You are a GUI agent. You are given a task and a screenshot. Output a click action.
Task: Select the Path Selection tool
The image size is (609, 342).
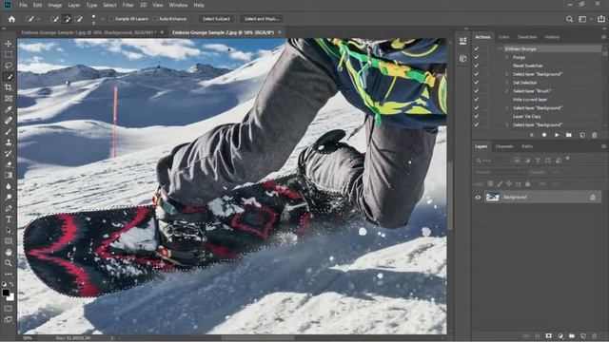tap(9, 230)
